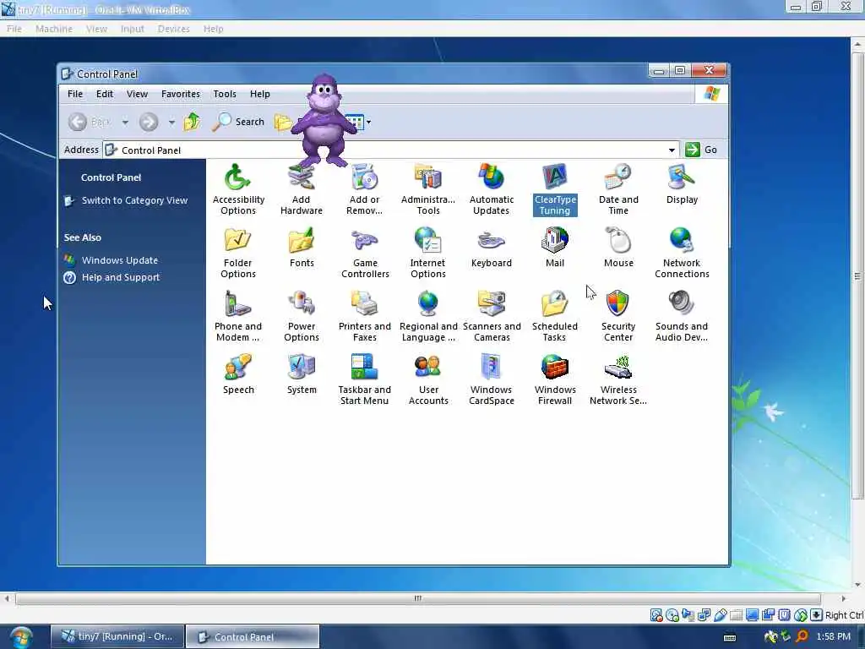Open Add Hardware applet

(x=302, y=188)
